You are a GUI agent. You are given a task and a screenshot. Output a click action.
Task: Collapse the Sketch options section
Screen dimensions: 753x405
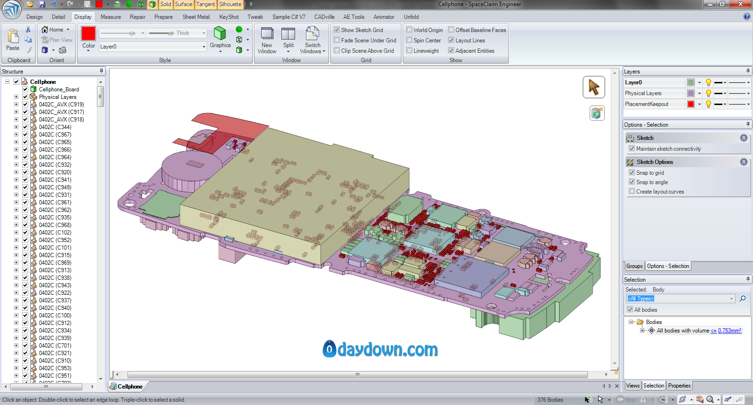tap(744, 138)
